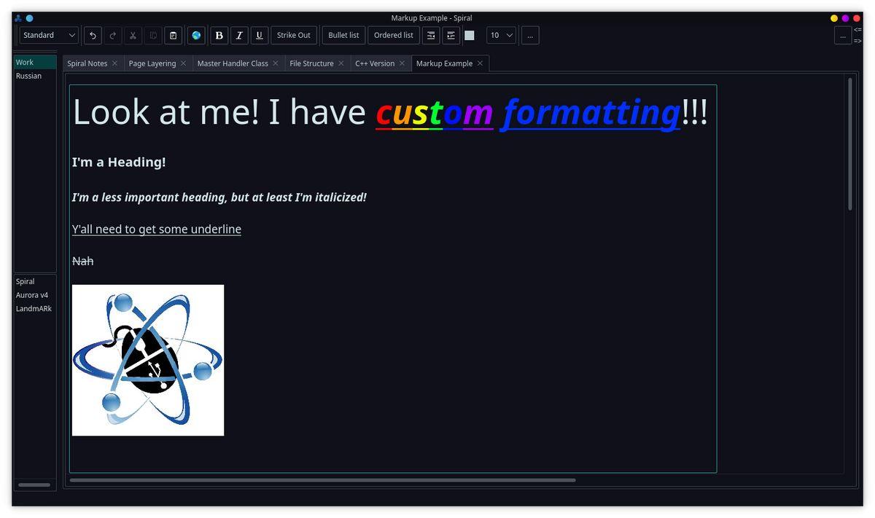
Task: Click the Strike Out button
Action: (x=293, y=35)
